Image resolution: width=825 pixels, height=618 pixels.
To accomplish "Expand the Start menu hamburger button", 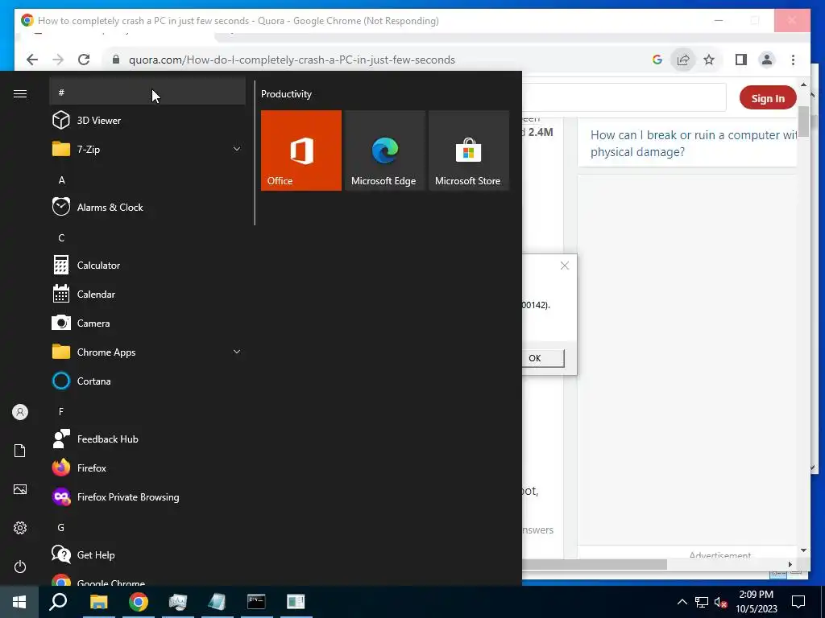I will tap(20, 93).
